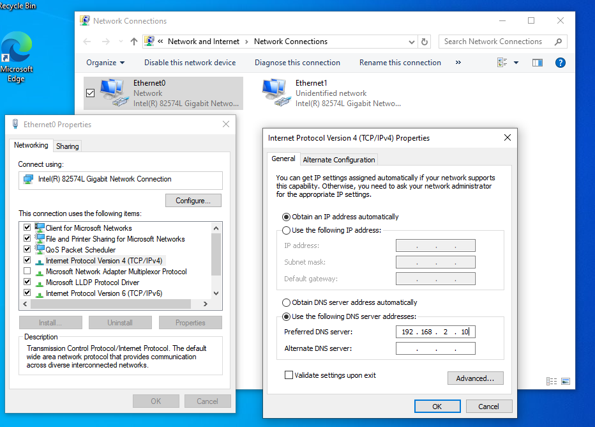Viewport: 595px width, 427px height.
Task: Open the Organize dropdown menu
Action: coord(105,63)
